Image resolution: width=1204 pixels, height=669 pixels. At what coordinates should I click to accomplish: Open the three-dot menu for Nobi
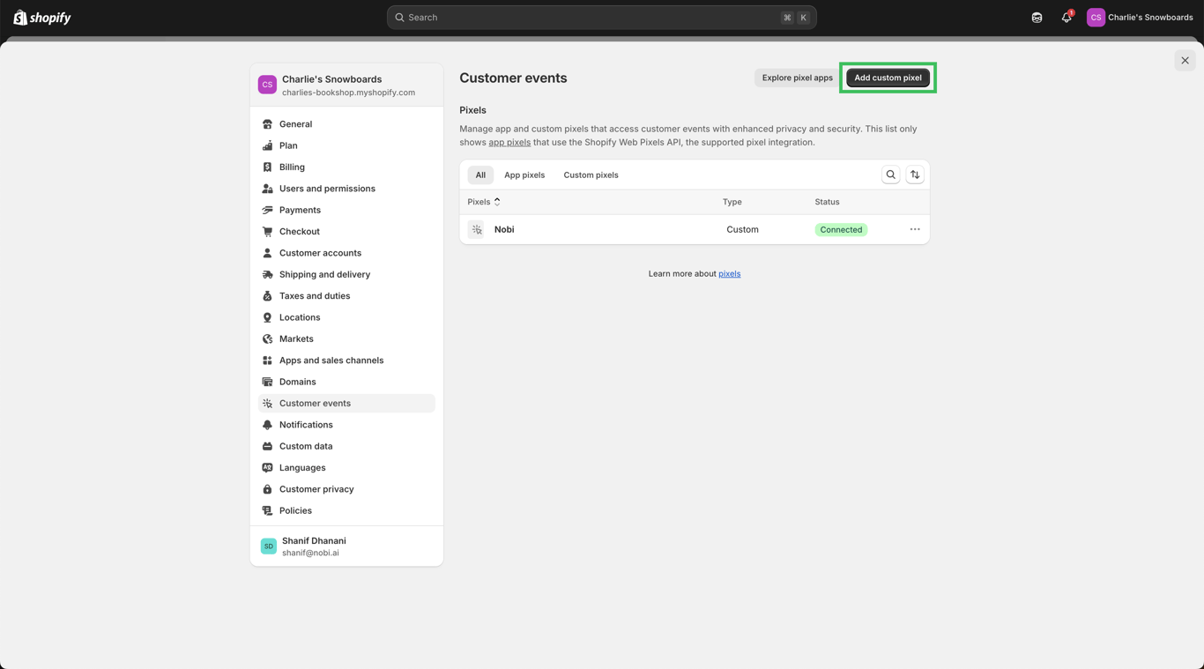coord(915,229)
